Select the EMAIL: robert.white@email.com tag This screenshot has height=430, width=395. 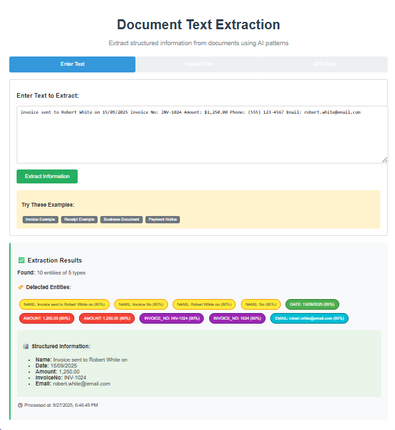(309, 318)
